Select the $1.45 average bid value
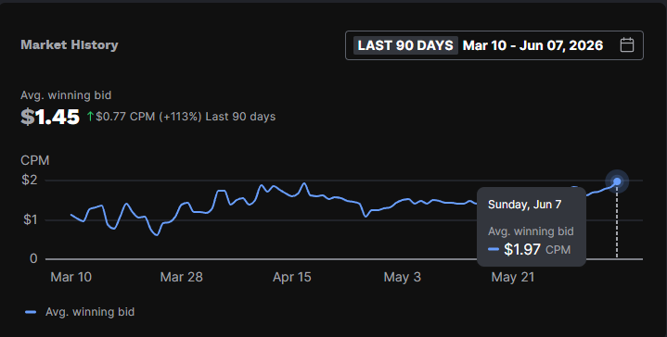Screen dimensions: 667x337 (x=50, y=118)
